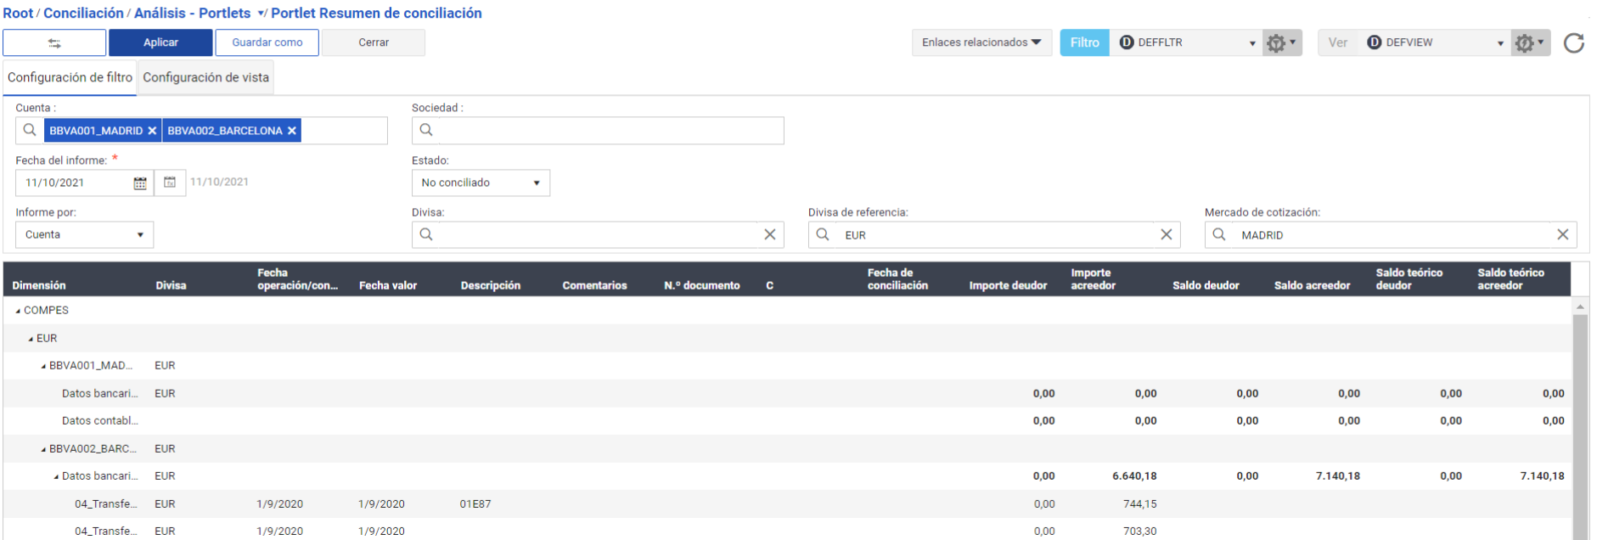
Task: Click the search icon in Sociedad field
Action: [426, 131]
